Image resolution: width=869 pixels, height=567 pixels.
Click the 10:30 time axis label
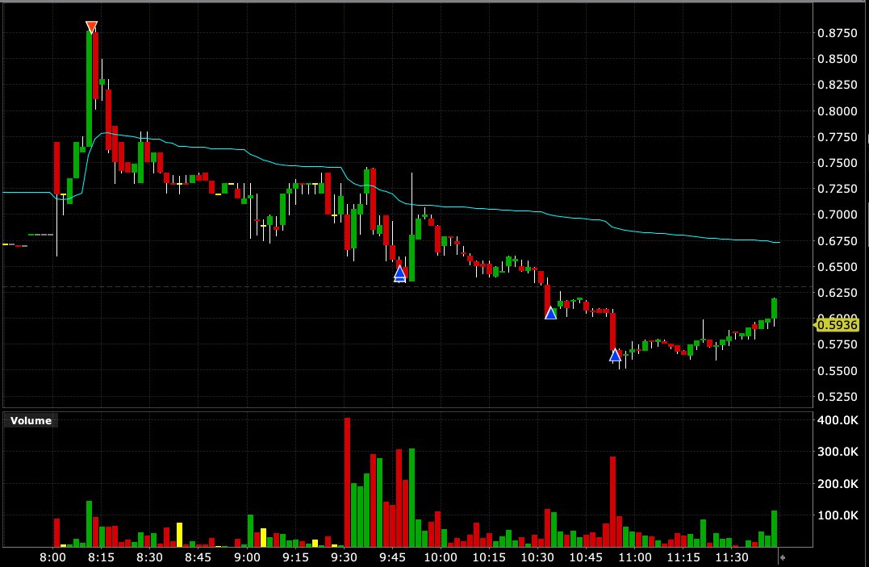537,557
